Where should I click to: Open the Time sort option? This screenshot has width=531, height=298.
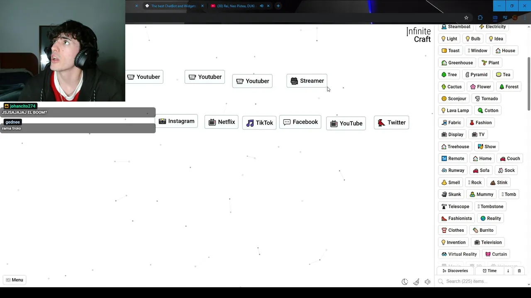click(x=490, y=271)
